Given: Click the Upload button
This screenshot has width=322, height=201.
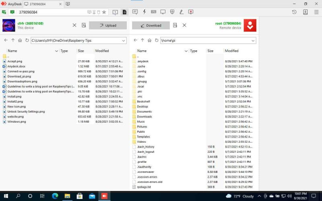Looking at the screenshot, I should click(x=108, y=25).
